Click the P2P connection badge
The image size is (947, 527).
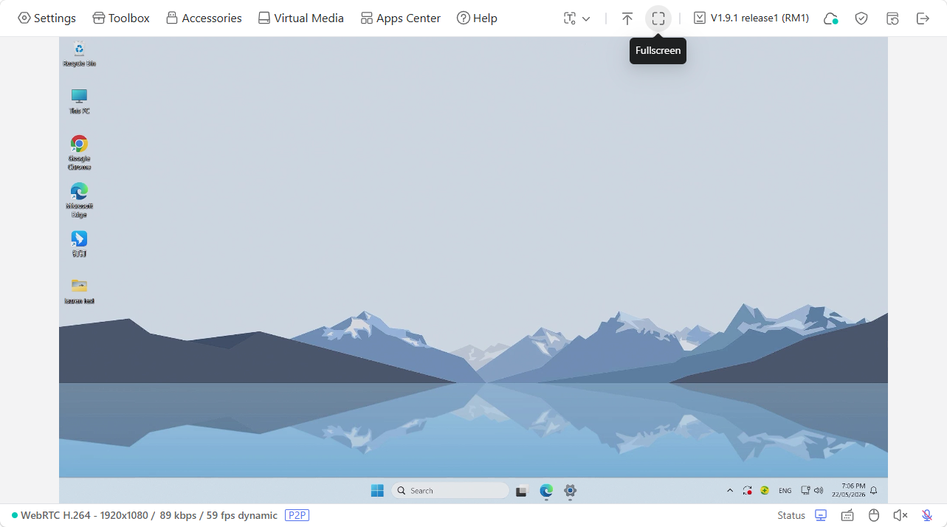click(x=297, y=515)
